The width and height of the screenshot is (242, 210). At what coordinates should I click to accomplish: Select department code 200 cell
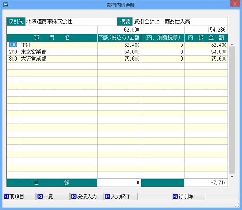(x=13, y=52)
